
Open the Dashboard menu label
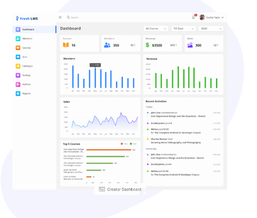28,29
